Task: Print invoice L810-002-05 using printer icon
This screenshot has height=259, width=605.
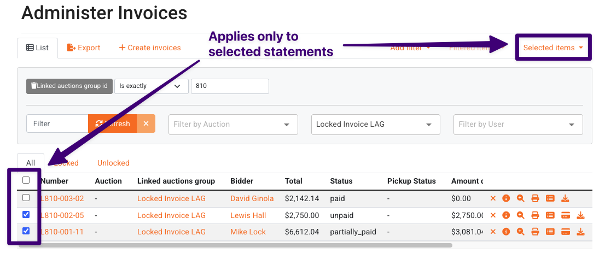Action: [x=535, y=215]
